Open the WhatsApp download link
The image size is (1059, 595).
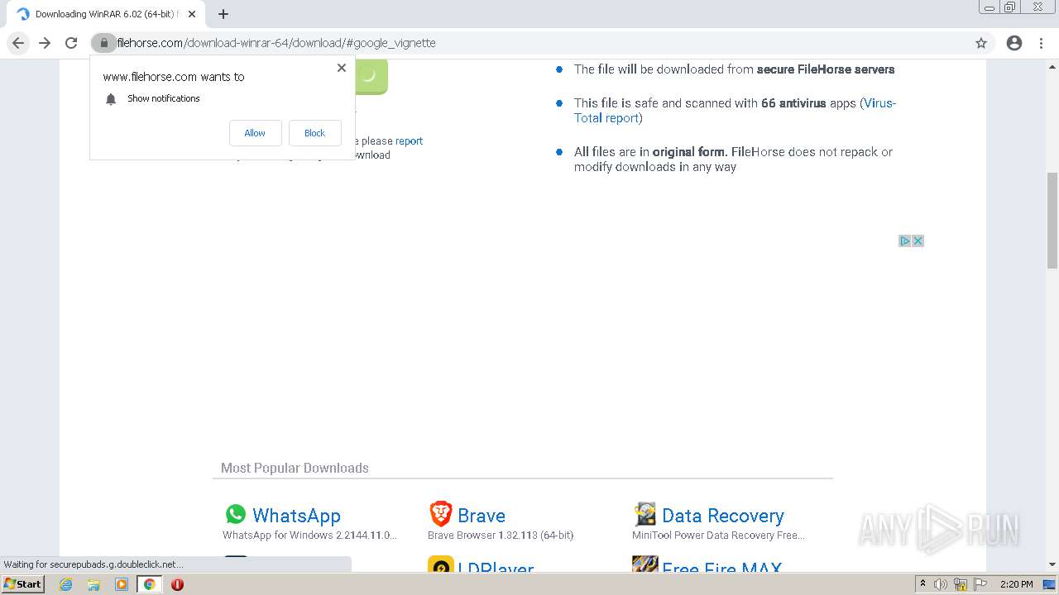[296, 516]
